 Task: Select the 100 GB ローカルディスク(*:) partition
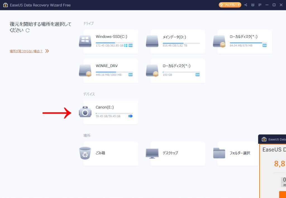[x=177, y=71]
